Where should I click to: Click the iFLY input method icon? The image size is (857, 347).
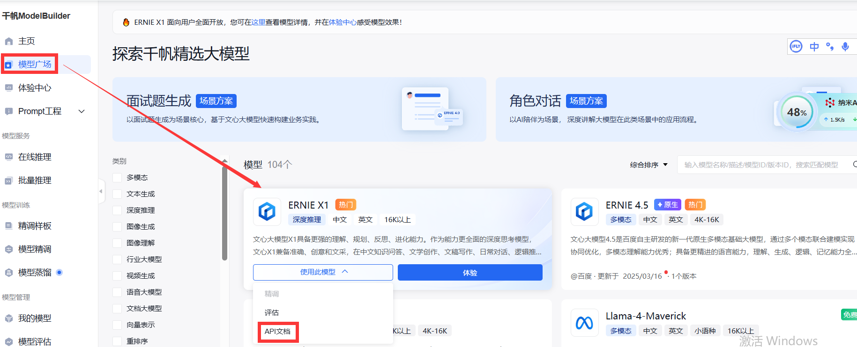pyautogui.click(x=796, y=46)
